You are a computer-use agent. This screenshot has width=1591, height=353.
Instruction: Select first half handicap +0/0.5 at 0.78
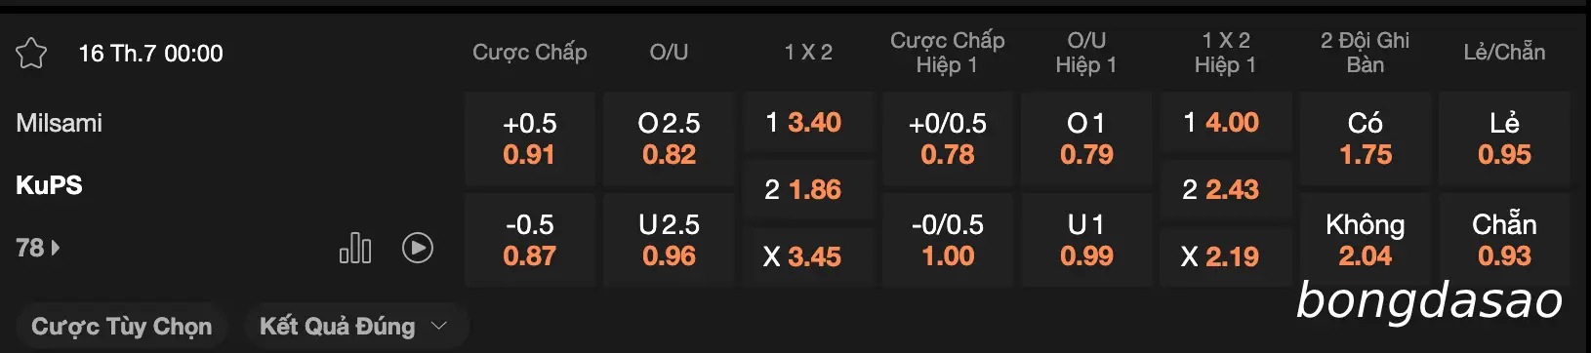pyautogui.click(x=948, y=138)
